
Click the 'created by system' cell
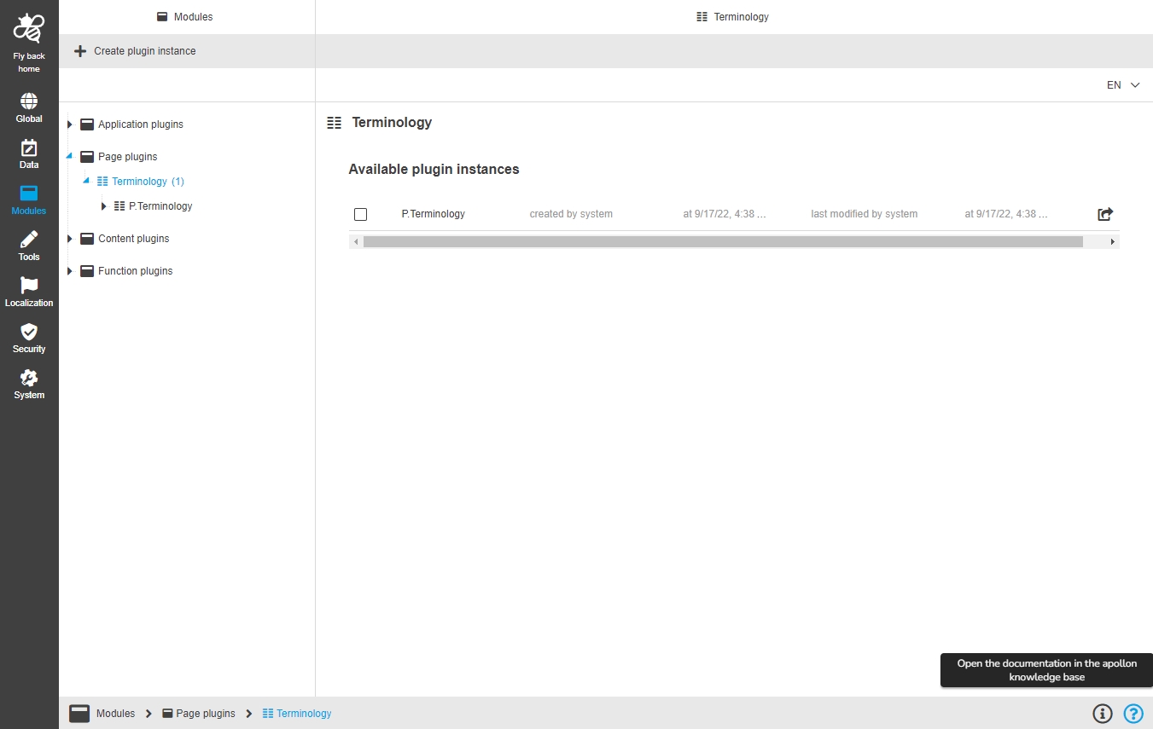click(x=571, y=214)
